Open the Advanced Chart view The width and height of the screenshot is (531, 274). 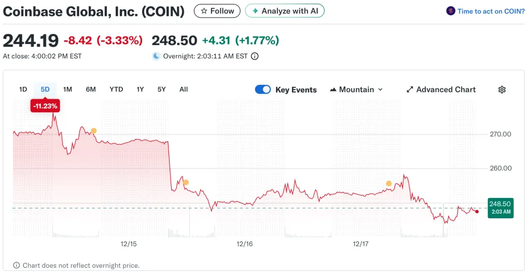(x=441, y=89)
